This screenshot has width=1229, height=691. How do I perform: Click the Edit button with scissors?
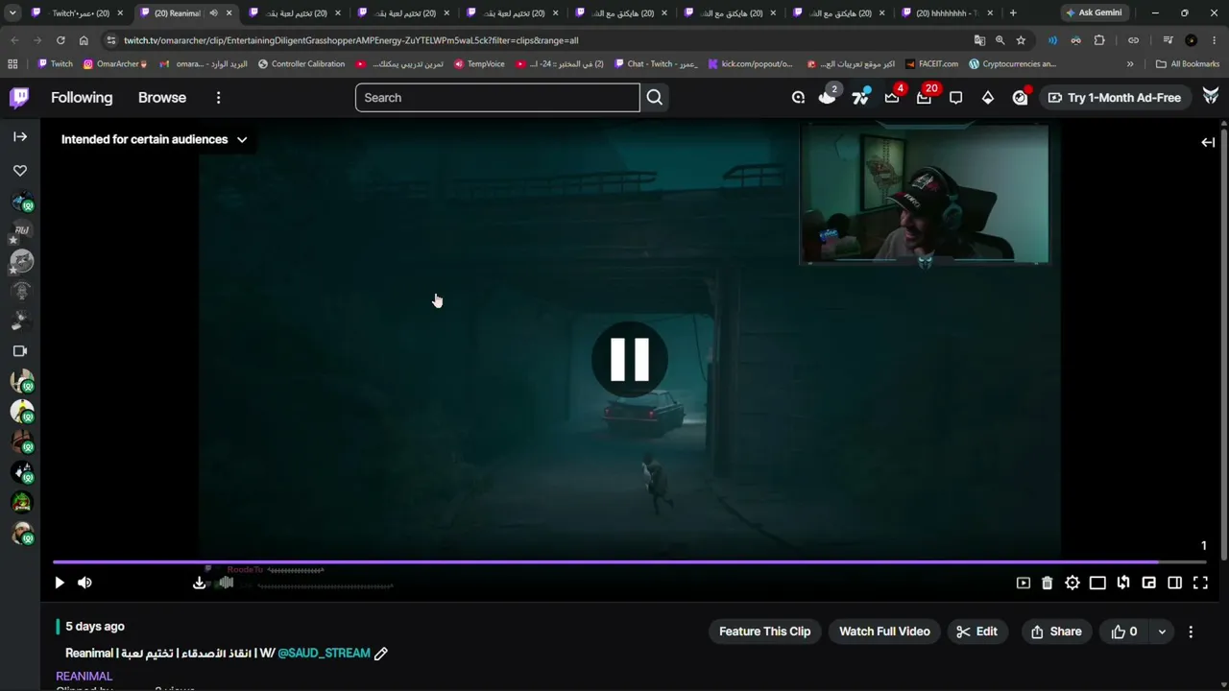[977, 631]
